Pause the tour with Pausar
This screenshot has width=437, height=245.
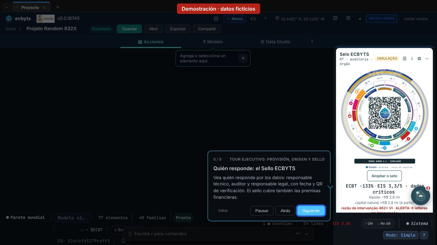262,211
